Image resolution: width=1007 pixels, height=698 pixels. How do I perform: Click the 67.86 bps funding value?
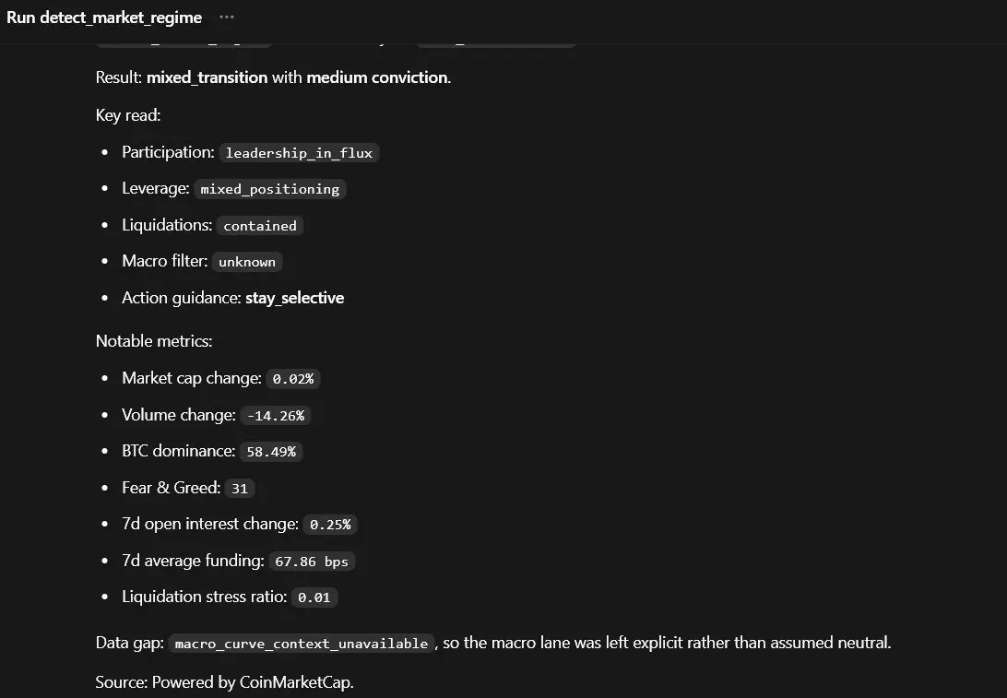click(312, 562)
